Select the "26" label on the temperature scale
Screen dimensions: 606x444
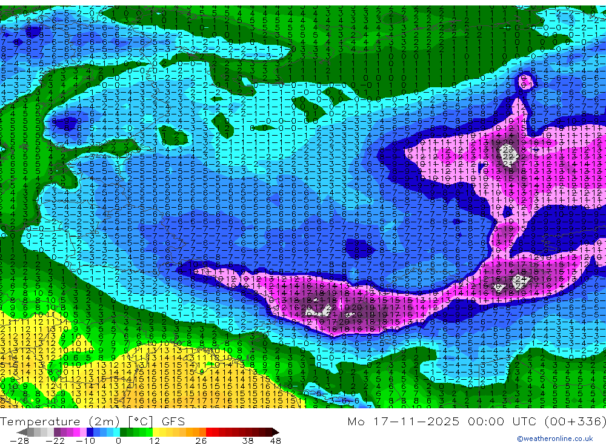pos(201,440)
